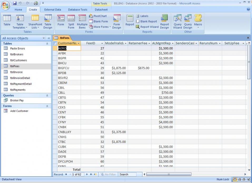
Task: Create a new Form from the ribbon
Action: tap(61, 20)
